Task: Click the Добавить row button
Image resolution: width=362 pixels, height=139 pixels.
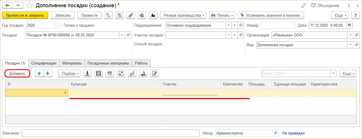Action: 17,73
